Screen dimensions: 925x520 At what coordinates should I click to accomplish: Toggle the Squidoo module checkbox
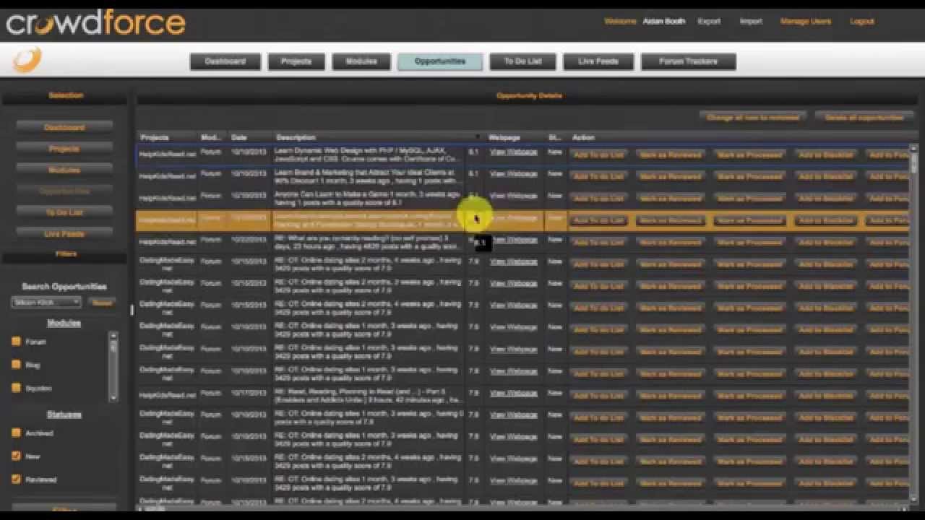pos(16,388)
